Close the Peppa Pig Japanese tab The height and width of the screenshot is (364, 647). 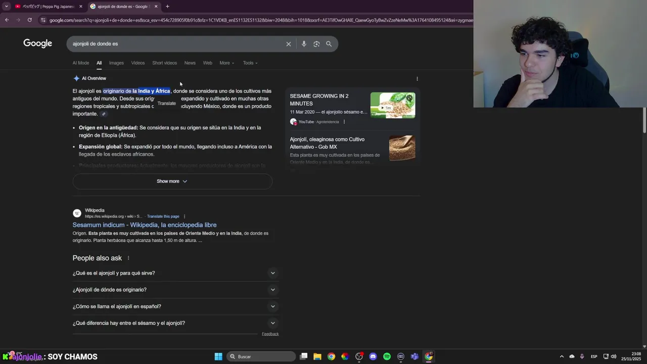(x=81, y=7)
